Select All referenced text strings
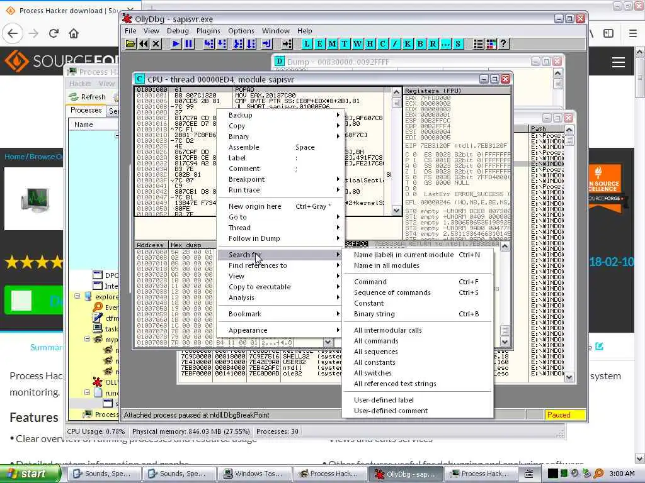Image resolution: width=645 pixels, height=483 pixels. [x=418, y=384]
